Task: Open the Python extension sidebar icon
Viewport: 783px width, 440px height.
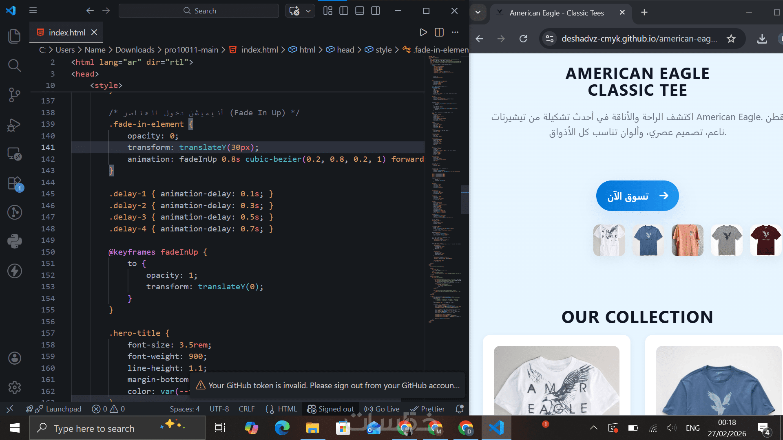Action: click(x=14, y=241)
